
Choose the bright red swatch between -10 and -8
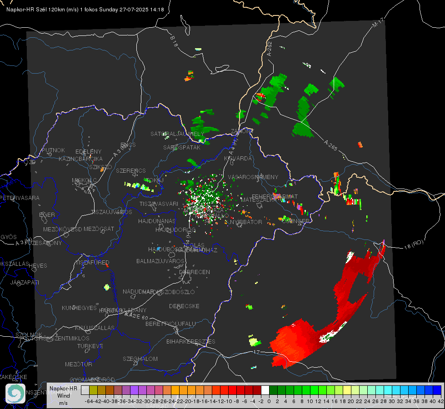point(232,390)
